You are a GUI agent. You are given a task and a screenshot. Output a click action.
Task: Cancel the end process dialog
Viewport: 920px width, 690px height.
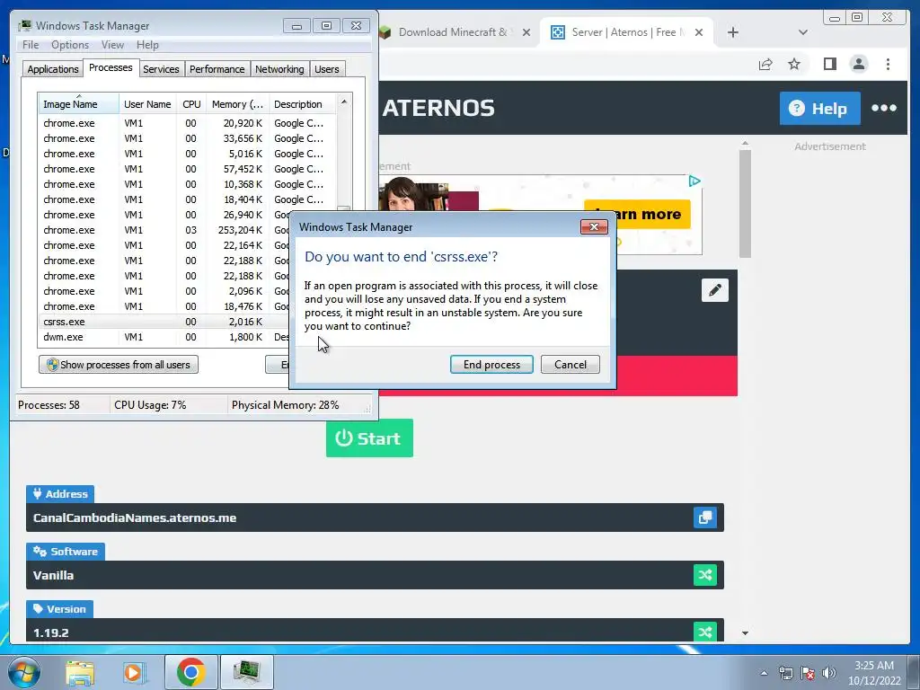click(571, 365)
